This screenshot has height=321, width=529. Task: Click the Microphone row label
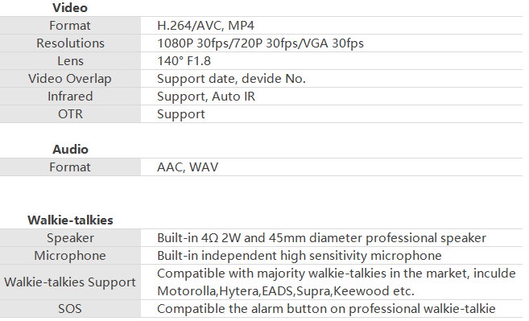point(70,256)
